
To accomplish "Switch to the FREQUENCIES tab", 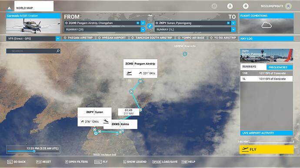I will tap(280, 67).
